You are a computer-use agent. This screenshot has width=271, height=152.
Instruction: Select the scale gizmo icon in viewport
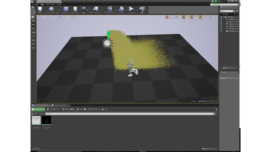pos(173,17)
